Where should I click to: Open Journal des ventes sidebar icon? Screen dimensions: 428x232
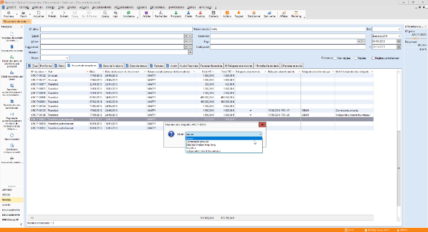point(12,160)
